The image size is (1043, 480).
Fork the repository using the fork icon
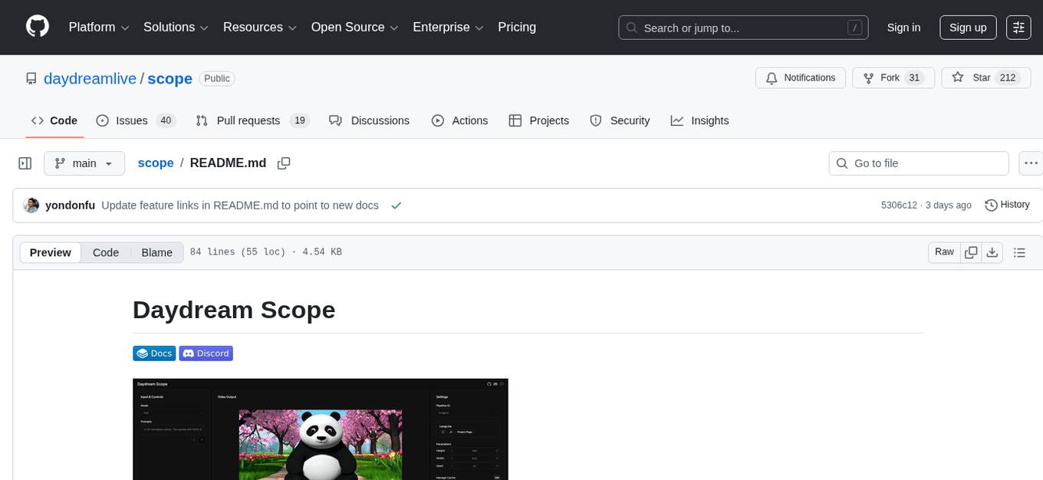tap(868, 77)
